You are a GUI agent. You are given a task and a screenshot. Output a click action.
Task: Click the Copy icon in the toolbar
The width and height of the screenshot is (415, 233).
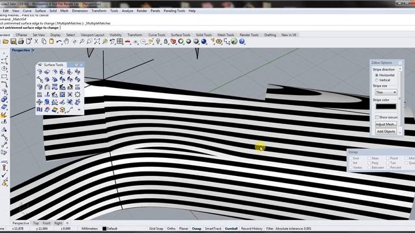(x=44, y=41)
